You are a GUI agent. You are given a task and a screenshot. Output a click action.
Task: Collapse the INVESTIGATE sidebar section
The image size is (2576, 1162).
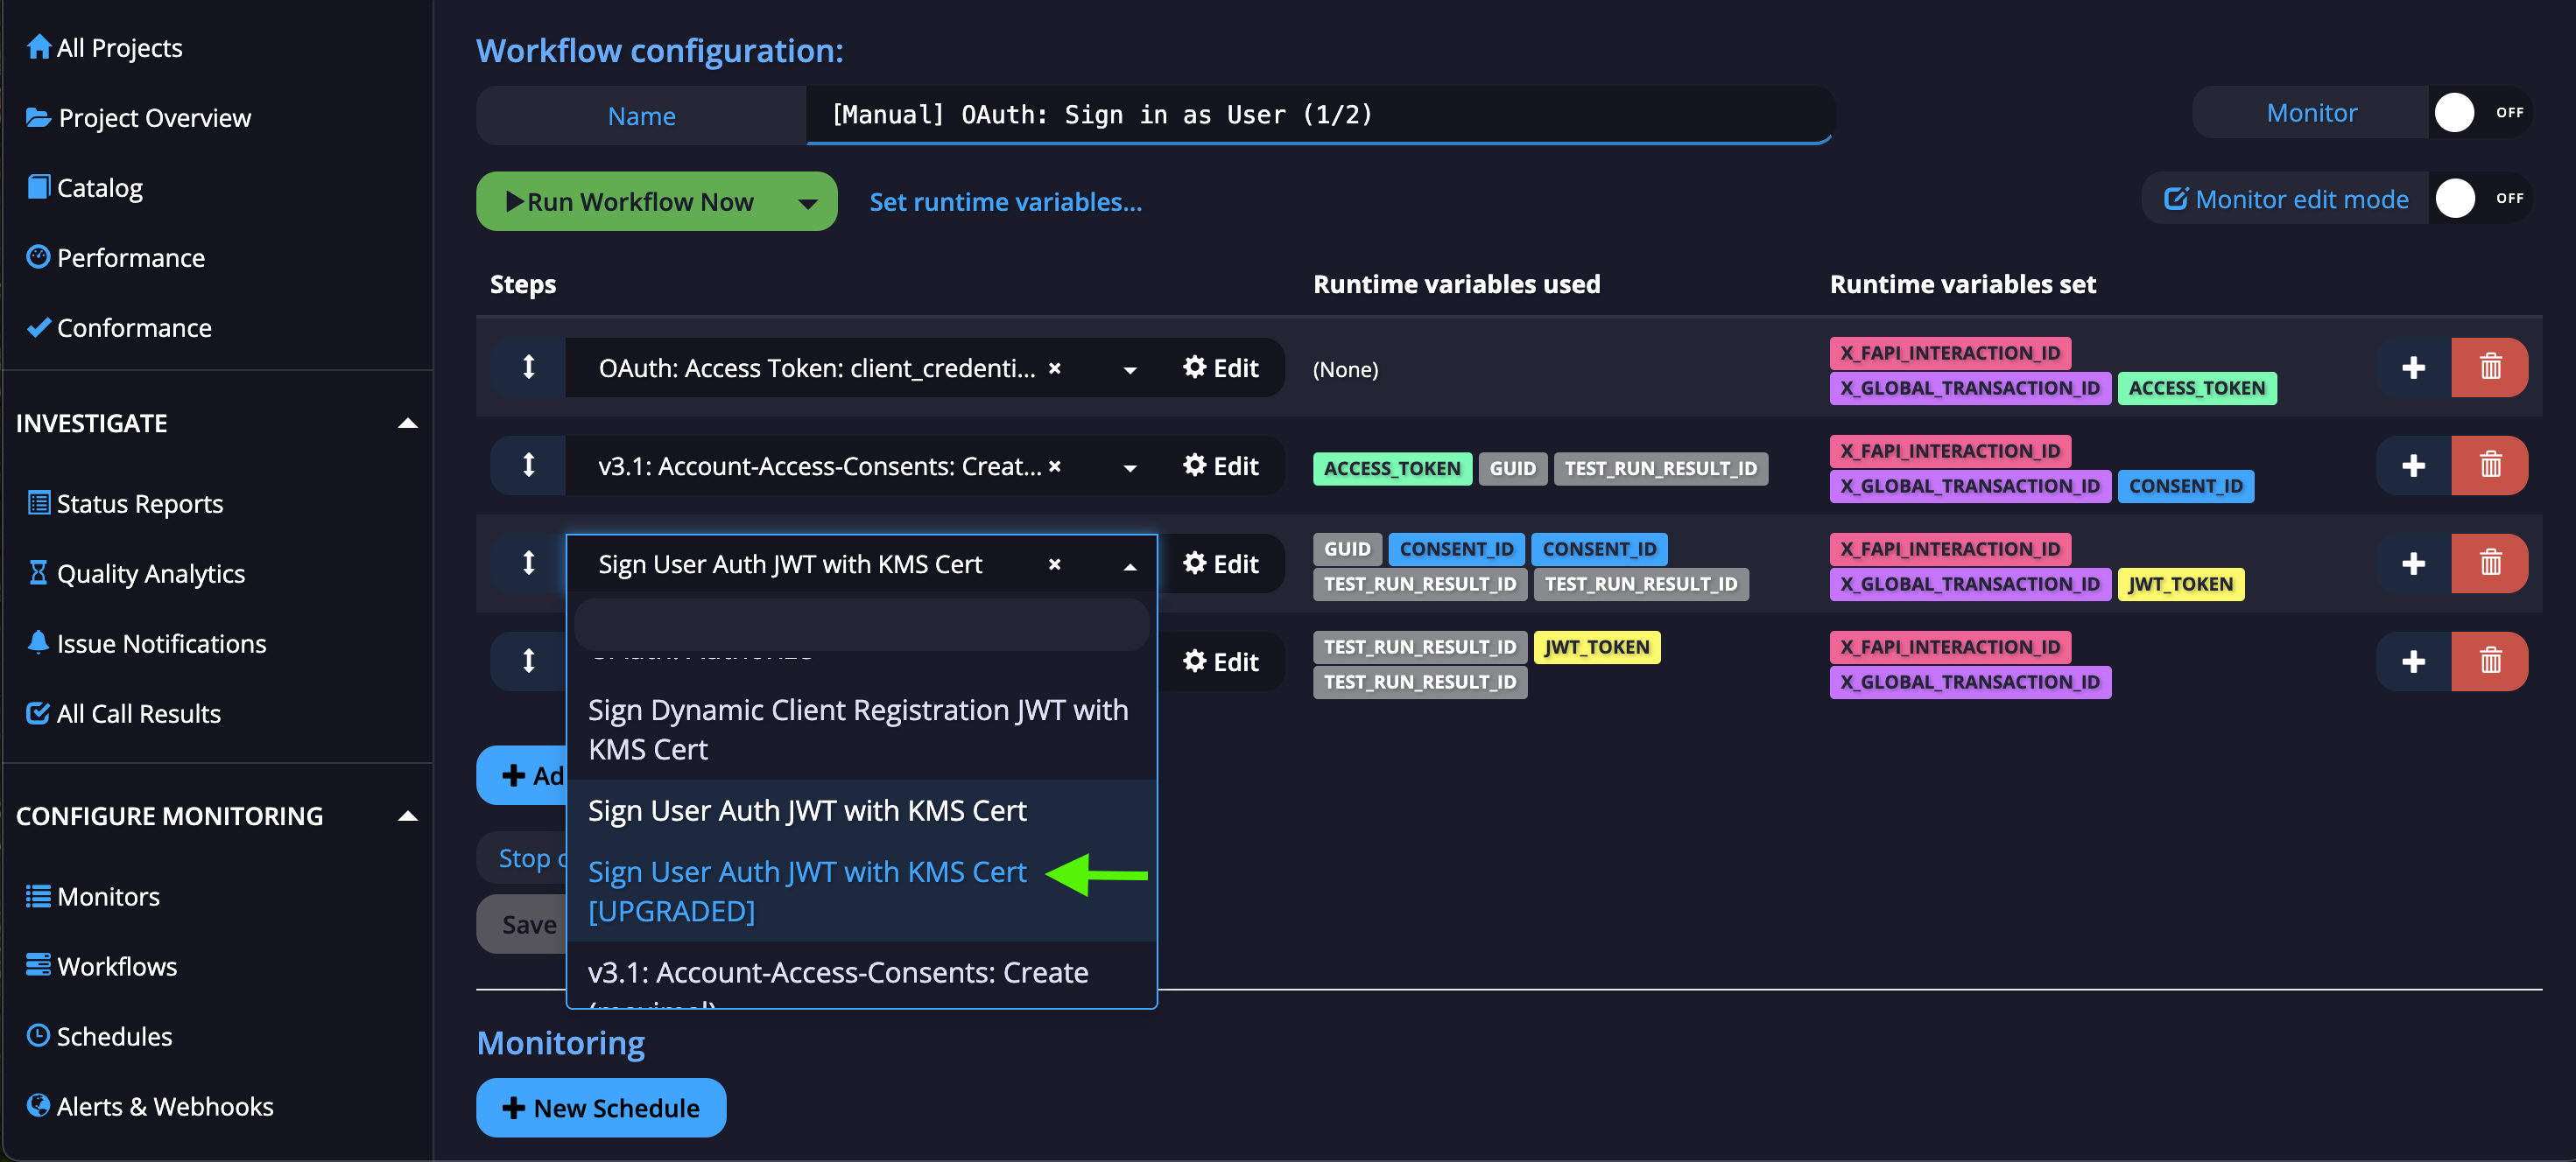point(407,423)
